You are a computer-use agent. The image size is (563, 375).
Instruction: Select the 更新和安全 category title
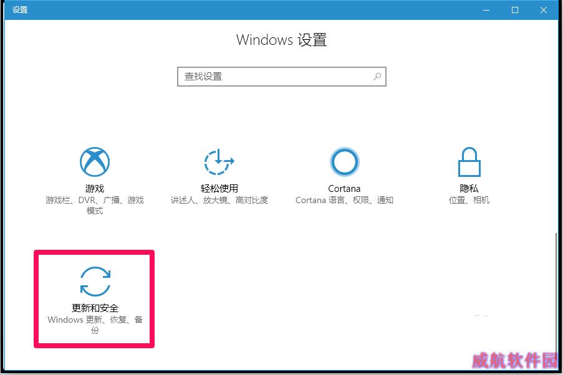point(95,308)
